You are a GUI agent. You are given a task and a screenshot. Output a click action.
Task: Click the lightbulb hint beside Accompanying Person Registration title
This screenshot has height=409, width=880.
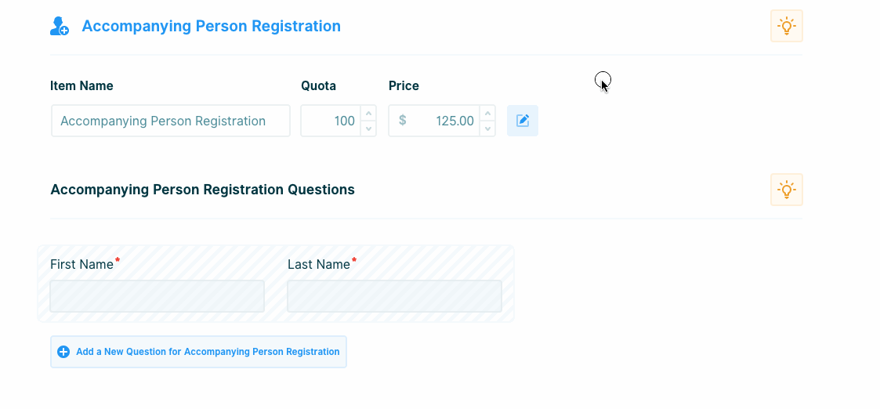[786, 26]
